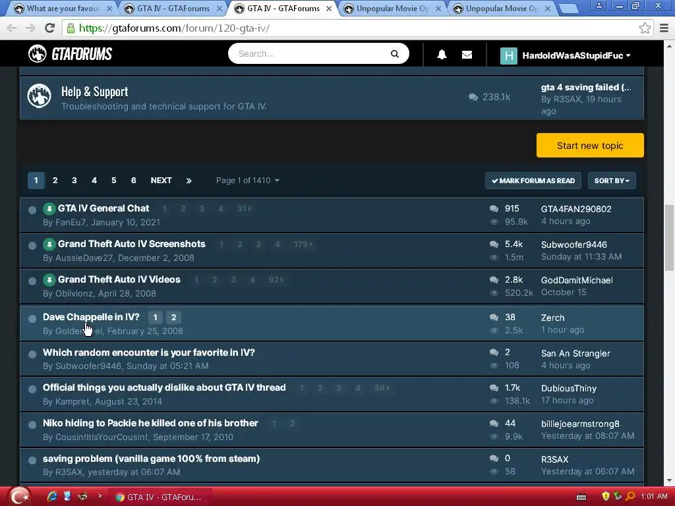Toggle unread marker for Official things you dislike thread

[32, 389]
